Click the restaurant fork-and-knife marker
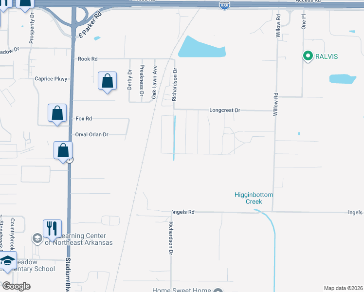This screenshot has width=364, height=292. pos(52,229)
